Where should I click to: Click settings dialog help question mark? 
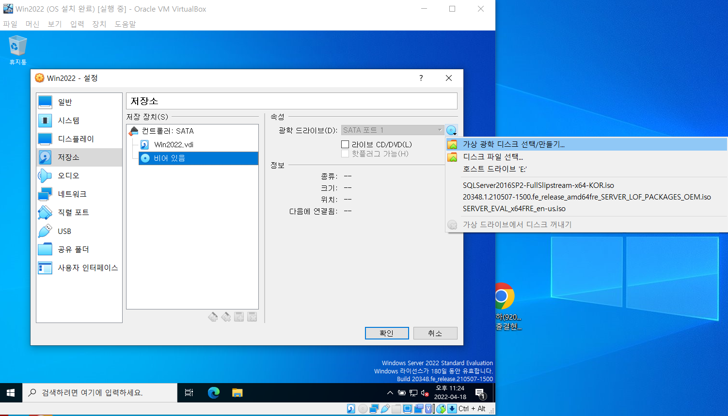point(421,78)
